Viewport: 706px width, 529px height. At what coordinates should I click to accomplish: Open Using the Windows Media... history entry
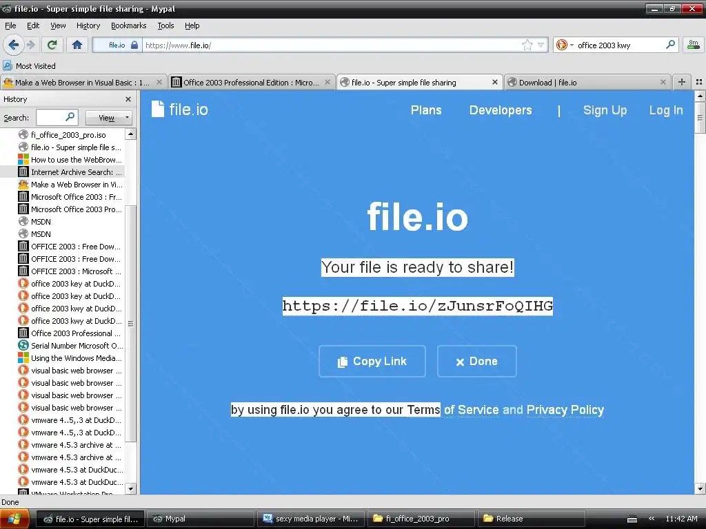tap(62, 358)
